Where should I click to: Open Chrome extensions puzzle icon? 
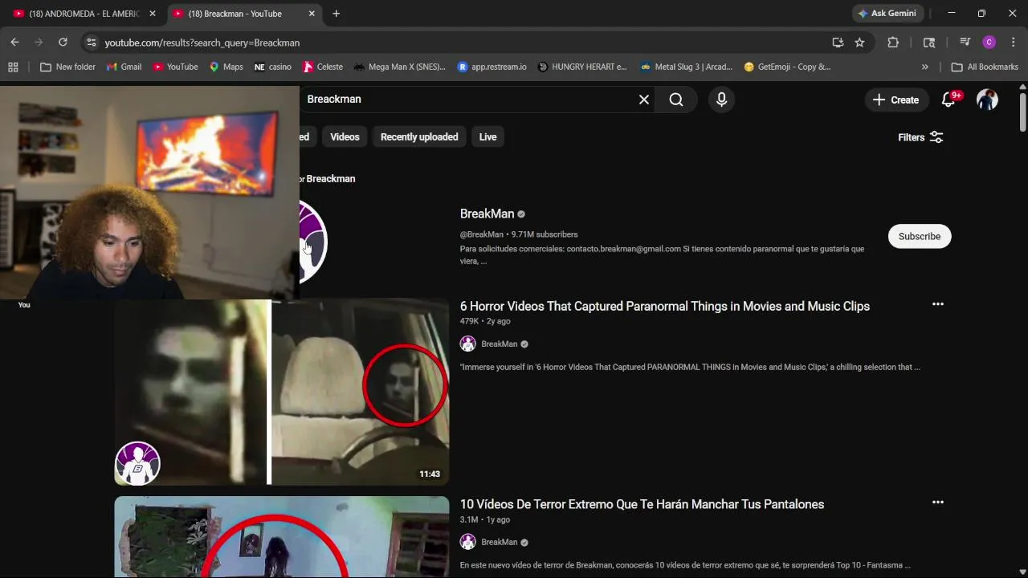coord(893,43)
